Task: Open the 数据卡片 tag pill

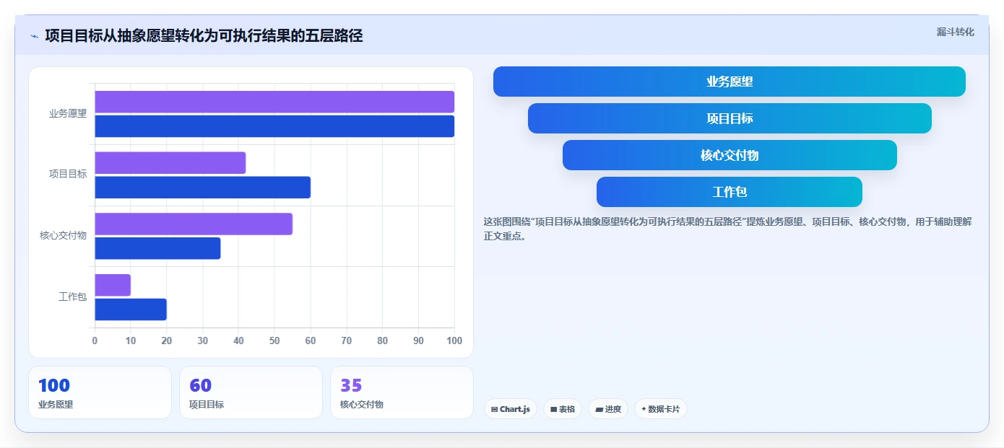Action: tap(661, 409)
